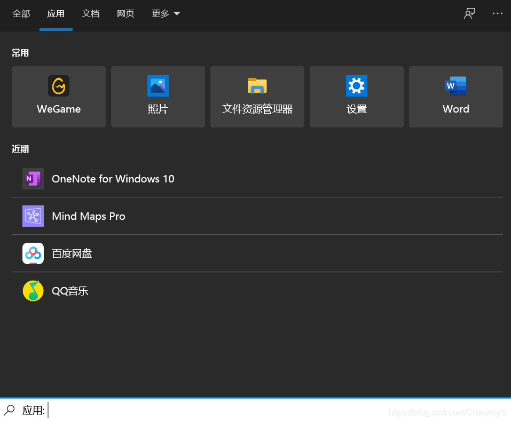Click the search magnifier icon
This screenshot has width=511, height=422.
pyautogui.click(x=9, y=410)
